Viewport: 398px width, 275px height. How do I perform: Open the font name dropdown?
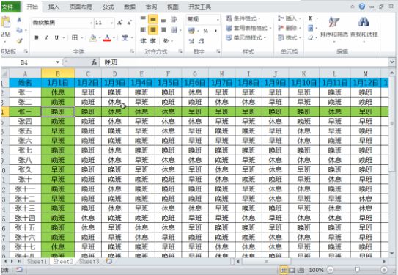91,23
